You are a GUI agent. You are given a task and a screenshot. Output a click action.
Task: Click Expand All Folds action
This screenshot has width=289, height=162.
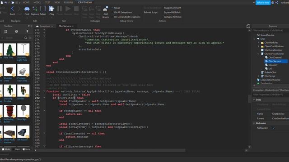pyautogui.click(x=172, y=12)
